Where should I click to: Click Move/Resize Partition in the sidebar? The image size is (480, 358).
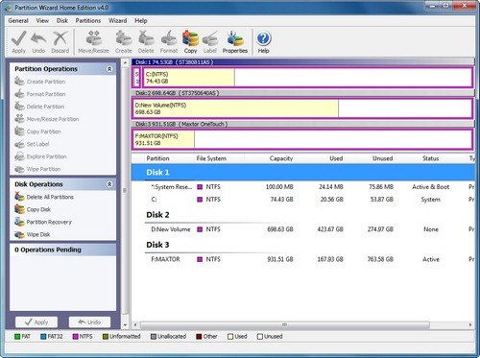tap(47, 119)
